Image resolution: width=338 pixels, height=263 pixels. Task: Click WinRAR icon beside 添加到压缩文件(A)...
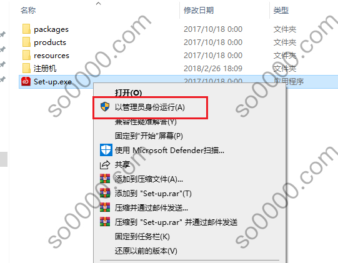click(105, 179)
